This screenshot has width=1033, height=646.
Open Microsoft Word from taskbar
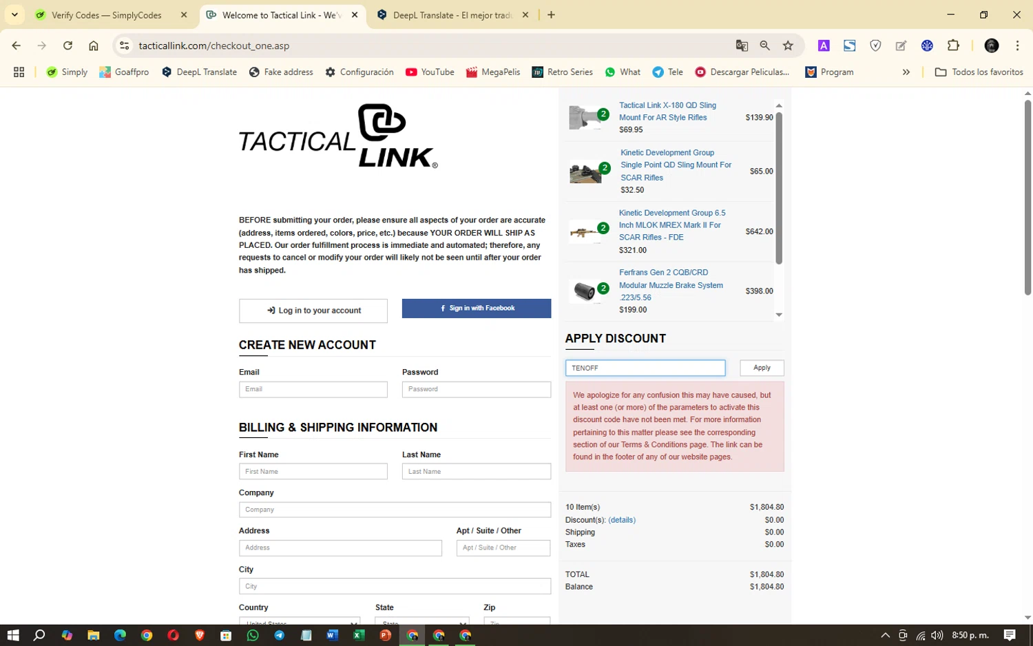[332, 635]
